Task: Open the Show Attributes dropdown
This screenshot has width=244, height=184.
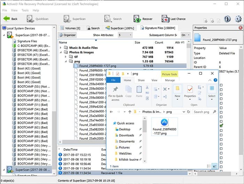Action: pyautogui.click(x=125, y=35)
